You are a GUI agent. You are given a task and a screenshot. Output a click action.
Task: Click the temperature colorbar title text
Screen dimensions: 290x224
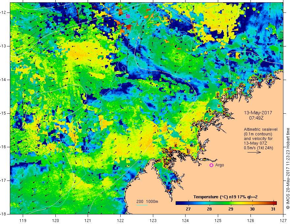[225, 197]
